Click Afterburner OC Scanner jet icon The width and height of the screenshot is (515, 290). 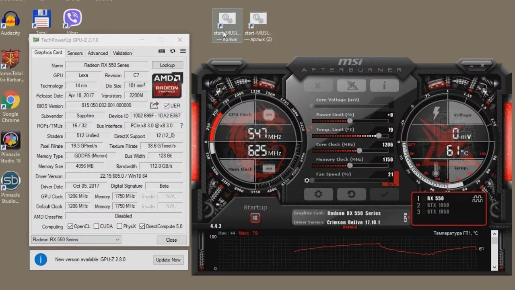tap(351, 85)
